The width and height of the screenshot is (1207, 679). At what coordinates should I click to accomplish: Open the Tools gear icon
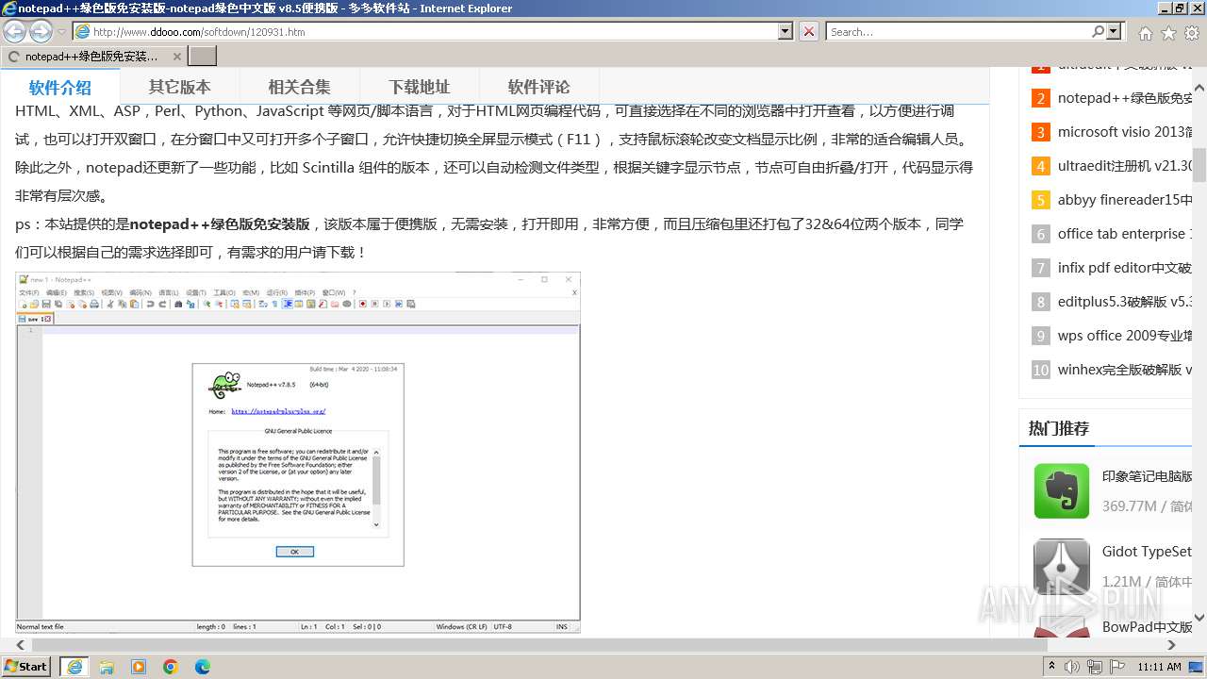coord(1192,33)
